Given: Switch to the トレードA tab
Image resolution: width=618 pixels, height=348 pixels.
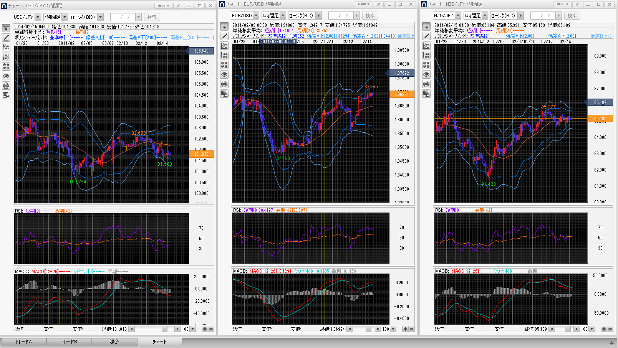Looking at the screenshot, I should 23,341.
